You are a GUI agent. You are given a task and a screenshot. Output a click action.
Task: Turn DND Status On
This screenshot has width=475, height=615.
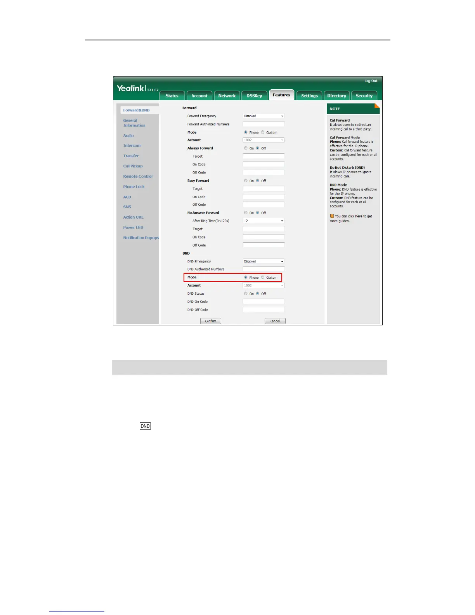[x=246, y=294]
